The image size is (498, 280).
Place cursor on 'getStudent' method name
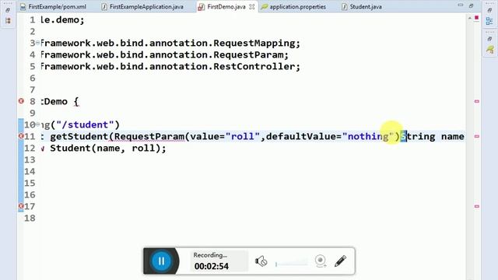coord(79,137)
